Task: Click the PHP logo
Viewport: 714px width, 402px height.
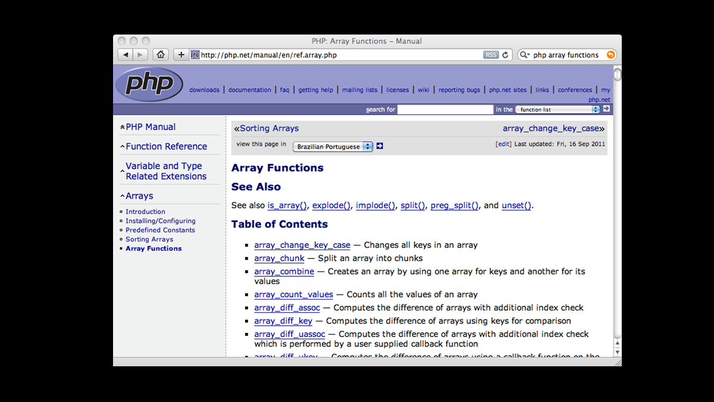Action: (x=149, y=84)
